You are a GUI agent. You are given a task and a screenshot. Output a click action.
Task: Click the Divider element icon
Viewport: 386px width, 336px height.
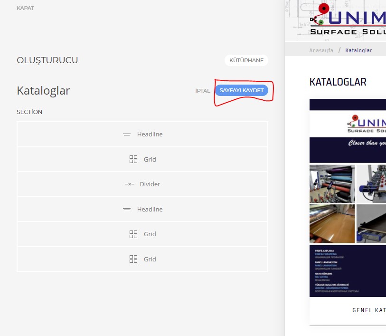[130, 184]
